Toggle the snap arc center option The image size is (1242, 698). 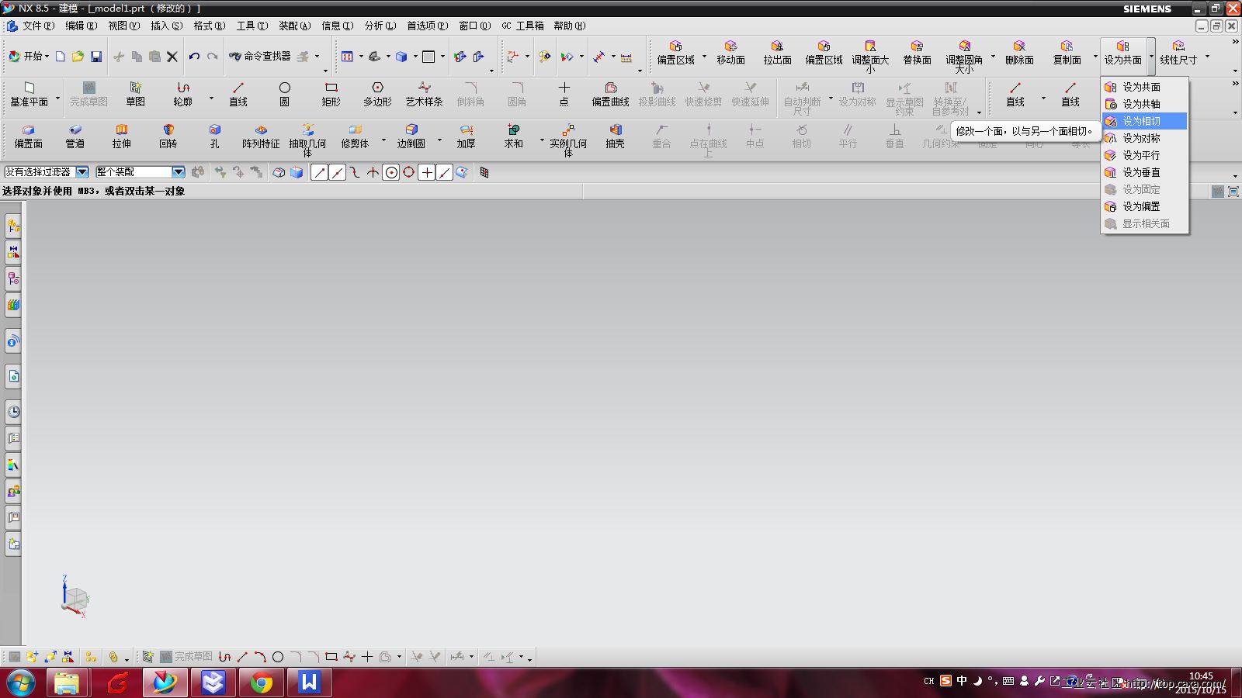[x=391, y=172]
